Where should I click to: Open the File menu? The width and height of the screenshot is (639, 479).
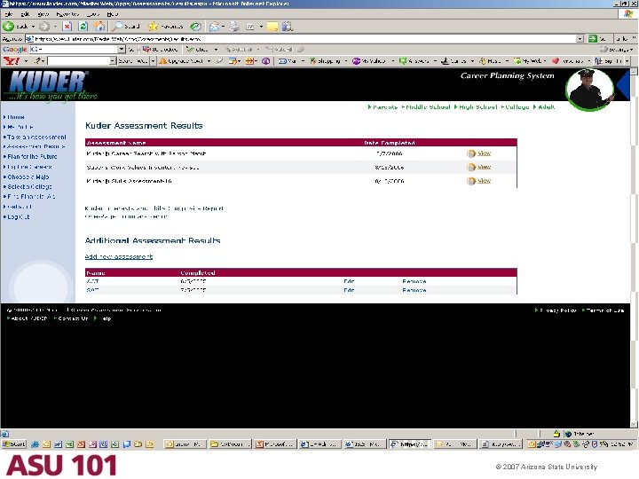[x=10, y=14]
